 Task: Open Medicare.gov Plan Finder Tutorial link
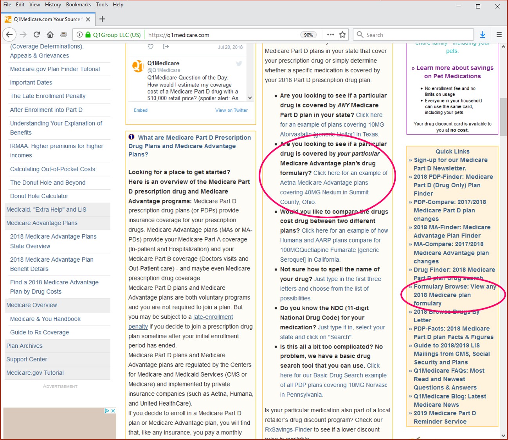pyautogui.click(x=55, y=69)
